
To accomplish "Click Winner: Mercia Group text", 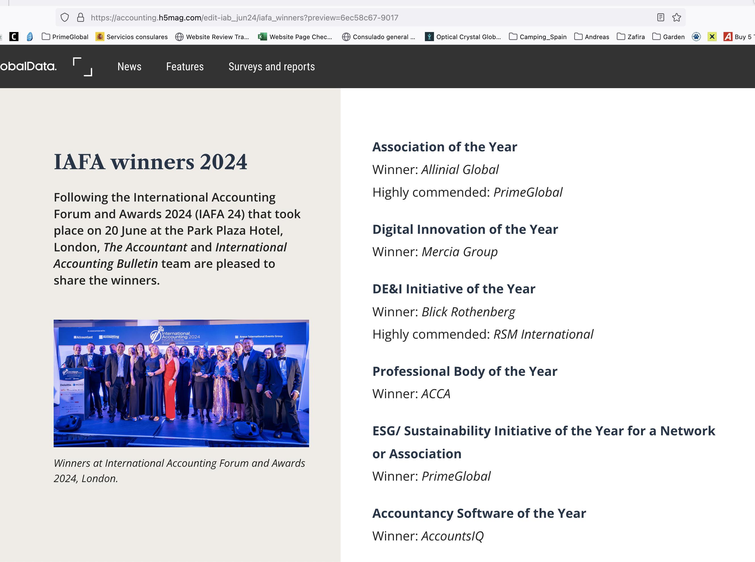I will coord(435,252).
